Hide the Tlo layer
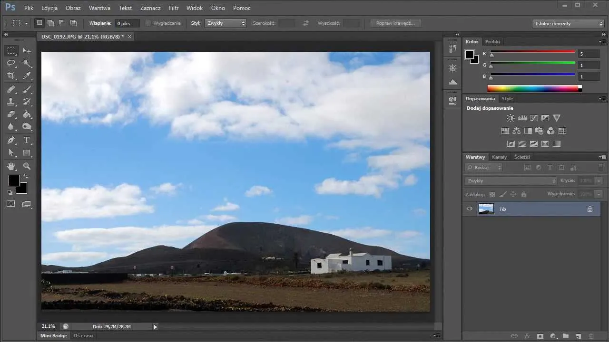 pos(470,209)
